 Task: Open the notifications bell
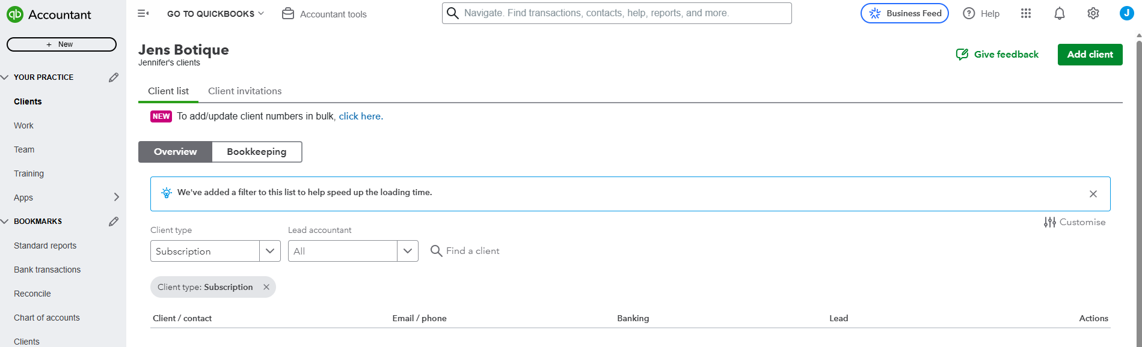1060,13
